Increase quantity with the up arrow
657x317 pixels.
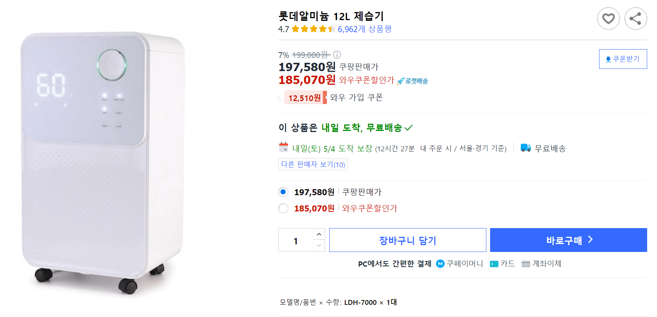(319, 234)
